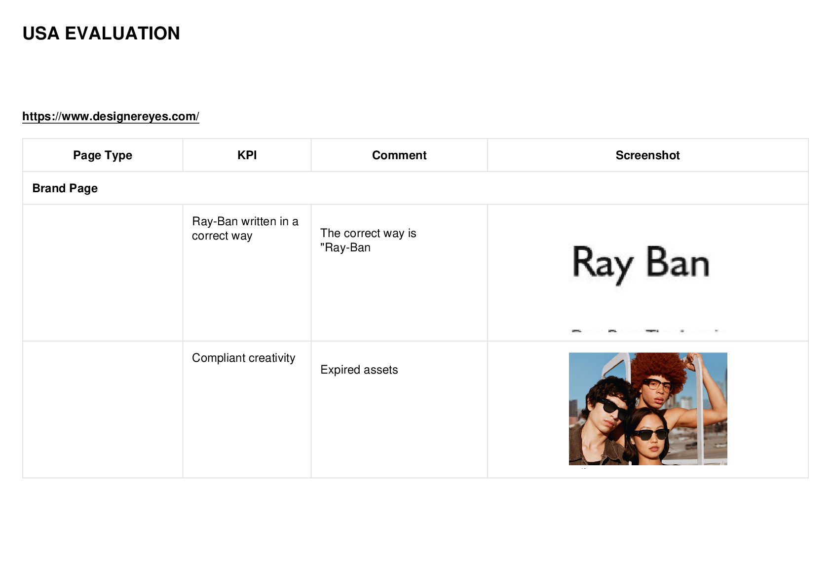Click the Expired assets comment
This screenshot has width=831, height=587.
pos(359,370)
